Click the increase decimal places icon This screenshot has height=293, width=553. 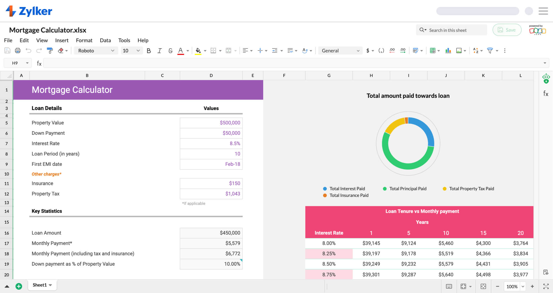tap(403, 51)
